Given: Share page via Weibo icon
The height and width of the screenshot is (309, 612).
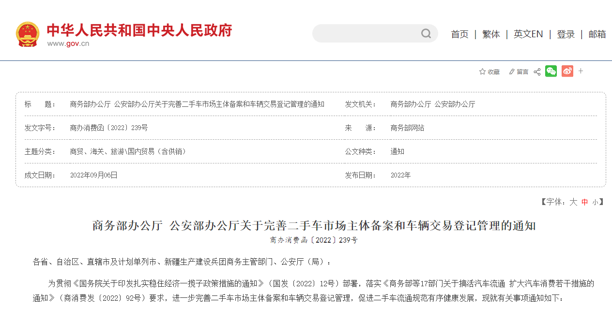Looking at the screenshot, I should [x=567, y=71].
